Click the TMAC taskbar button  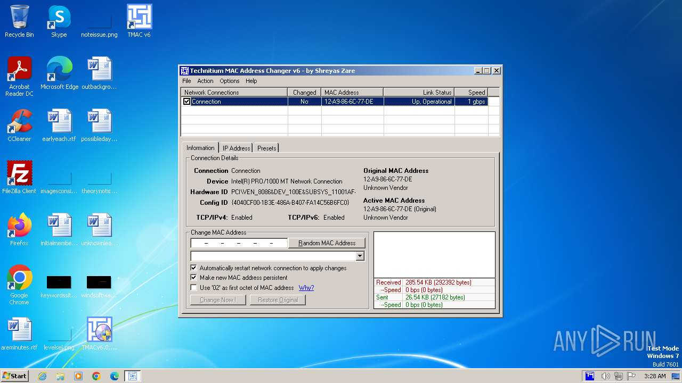[x=133, y=376]
